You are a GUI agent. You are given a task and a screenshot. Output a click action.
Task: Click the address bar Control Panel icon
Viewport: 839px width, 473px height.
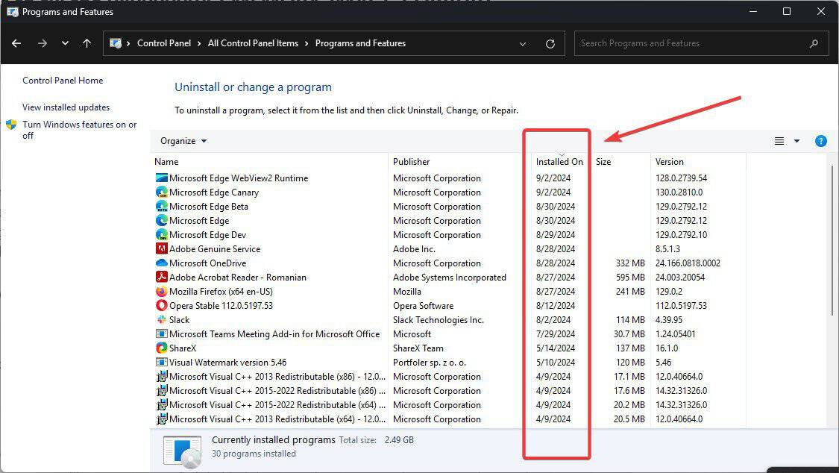point(116,43)
